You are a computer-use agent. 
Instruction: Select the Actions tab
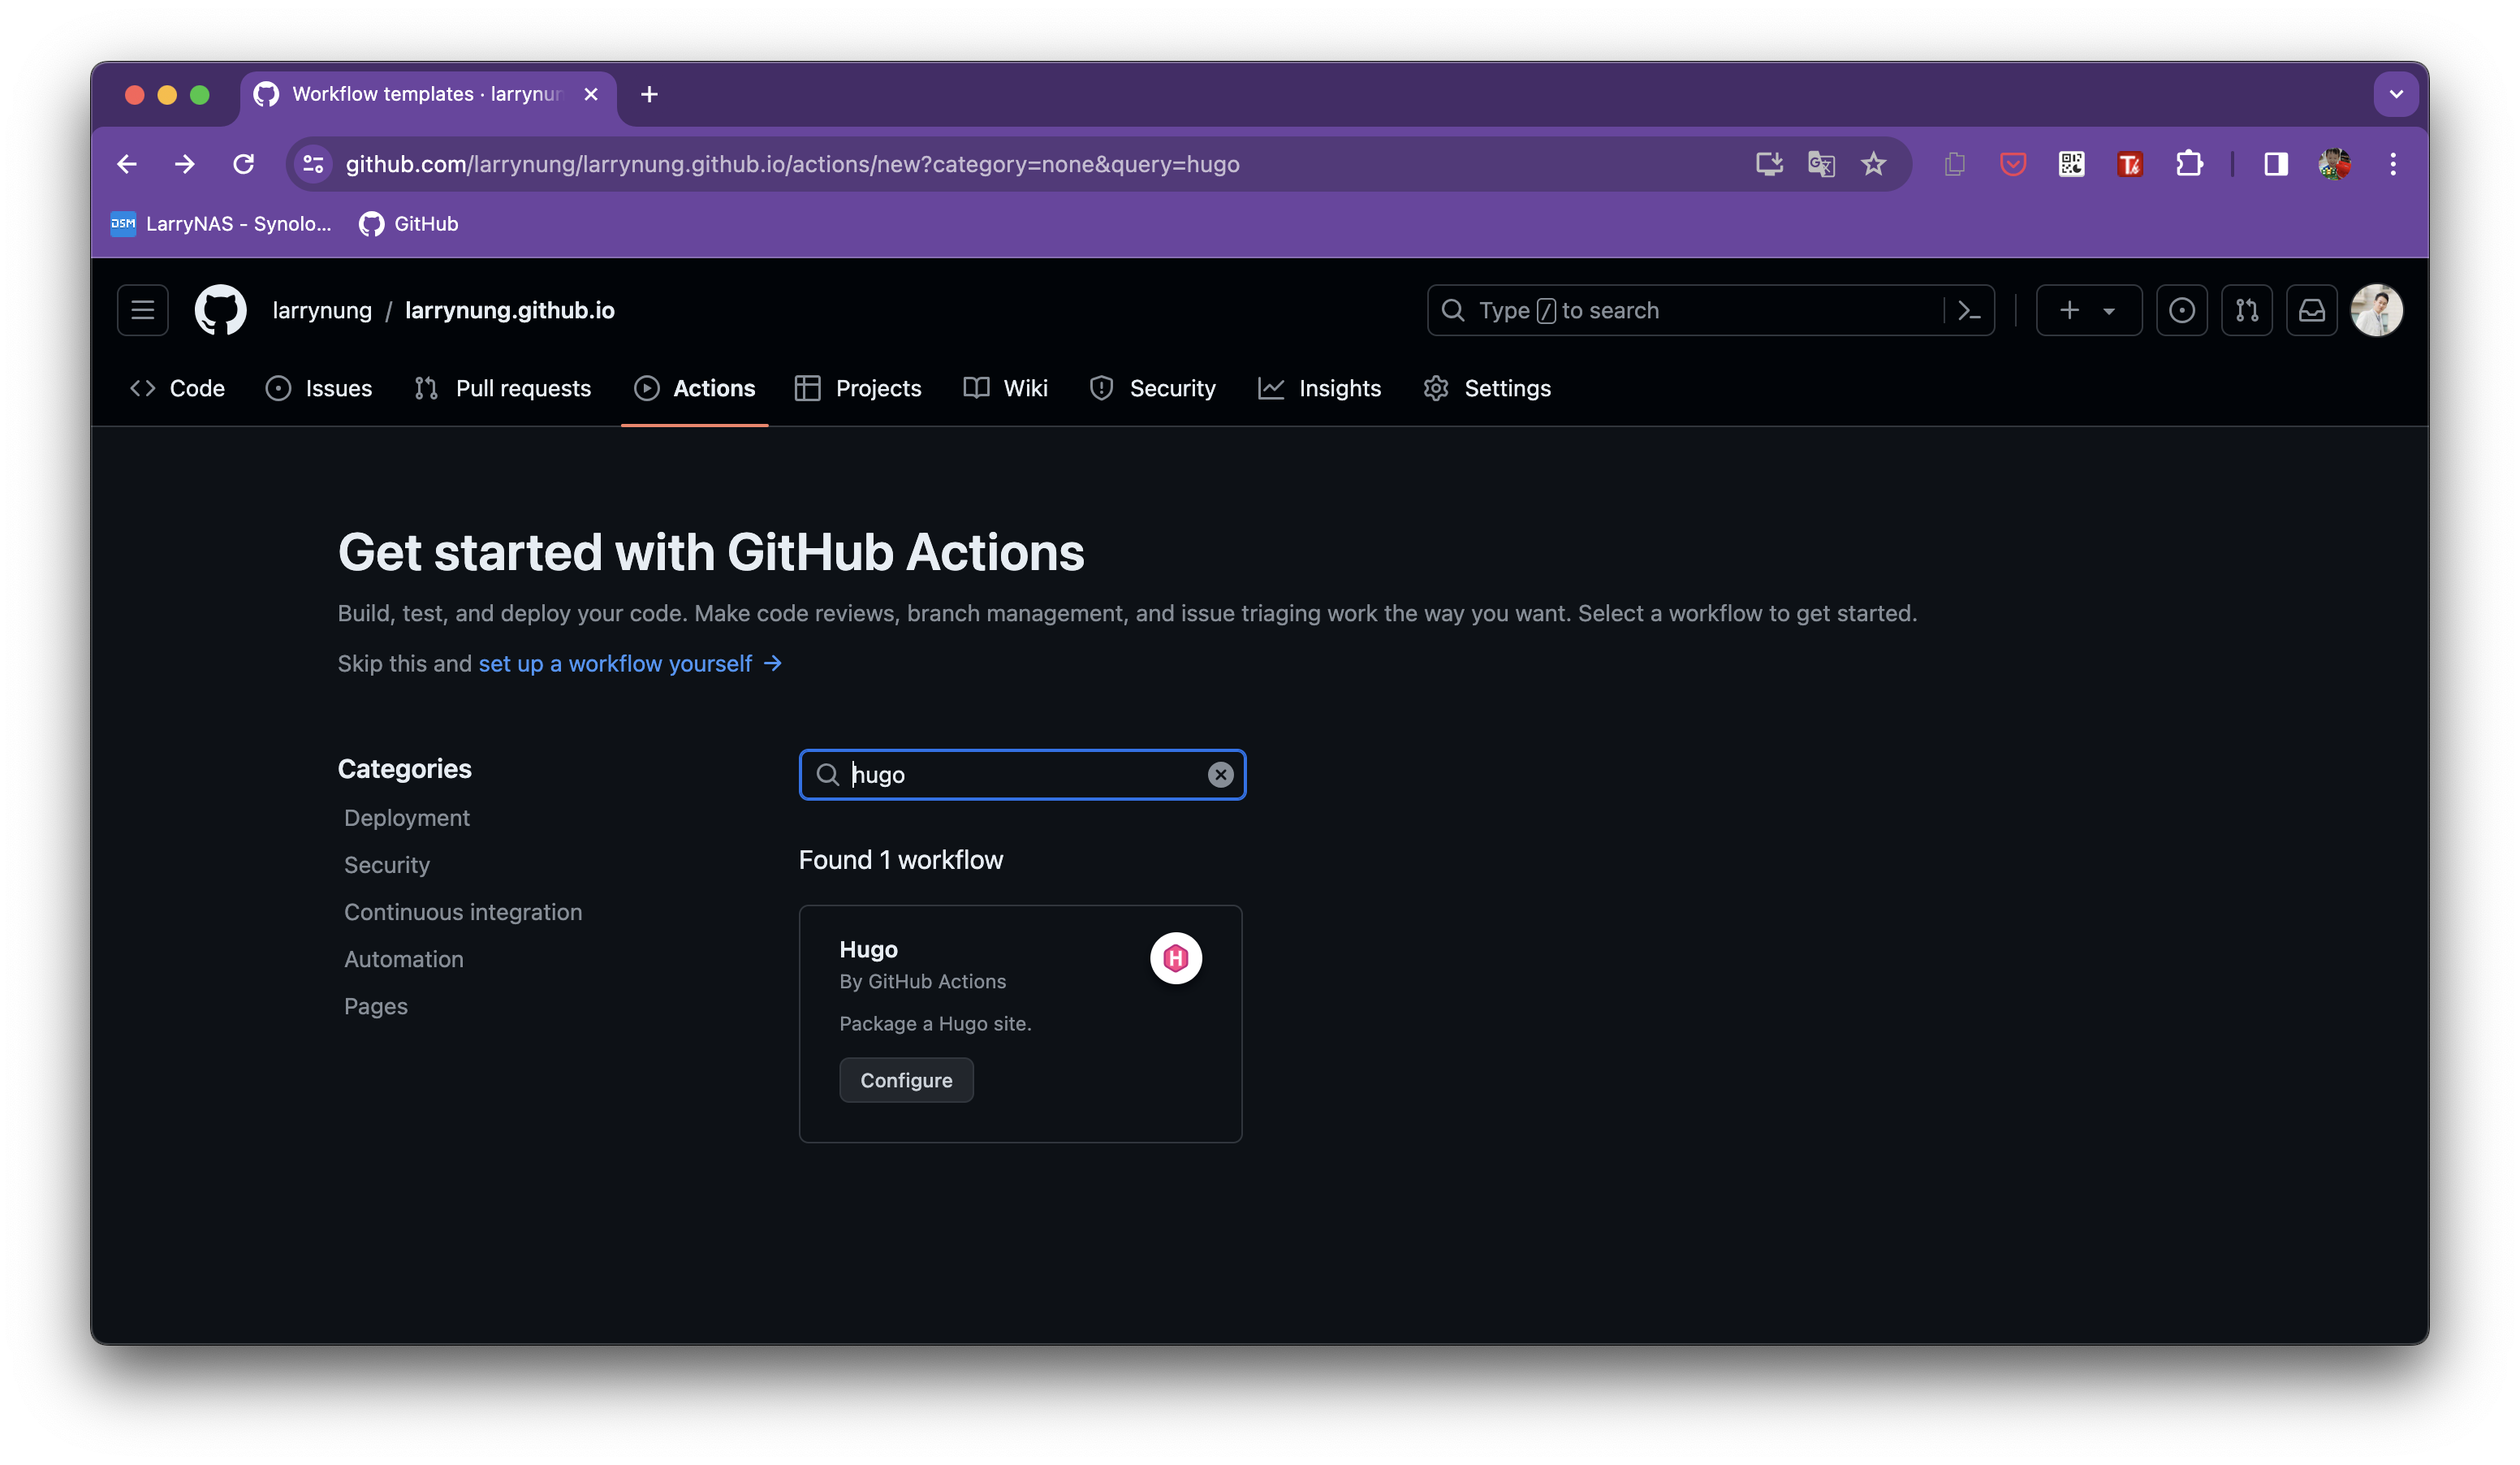coord(694,388)
